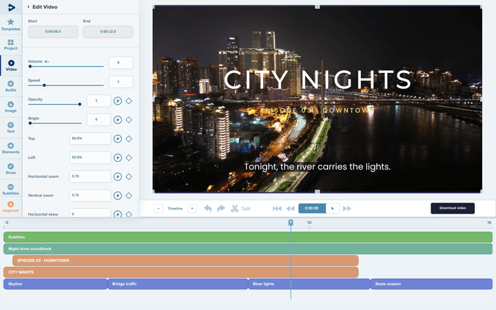Adjust the Angle slider
This screenshot has width=496, height=310.
point(54,123)
